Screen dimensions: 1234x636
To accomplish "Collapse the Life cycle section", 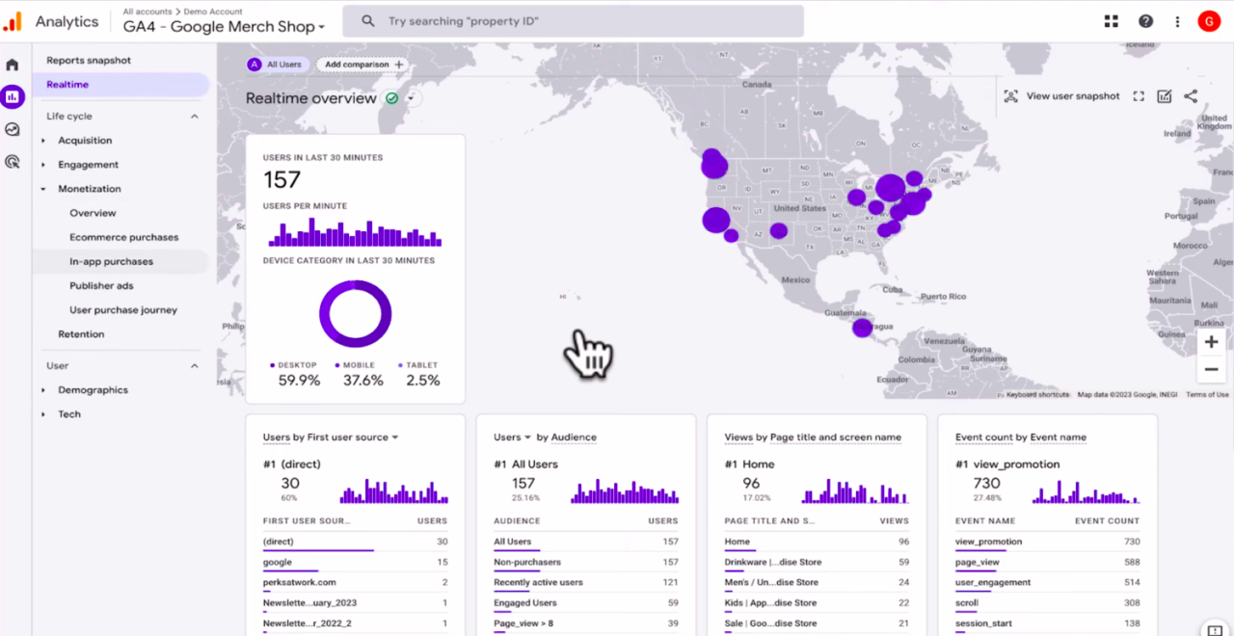I will [x=194, y=116].
